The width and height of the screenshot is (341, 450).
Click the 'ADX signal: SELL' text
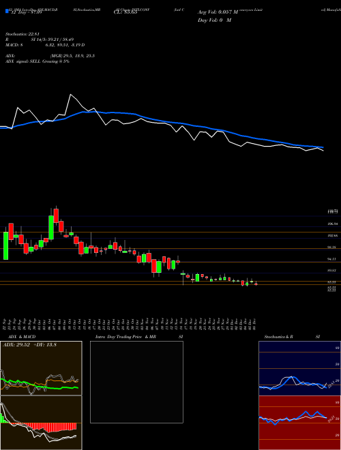tap(23, 61)
